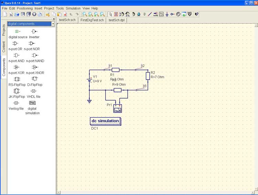Click the vertical scrollbar's up arrow

[x=256, y=25]
